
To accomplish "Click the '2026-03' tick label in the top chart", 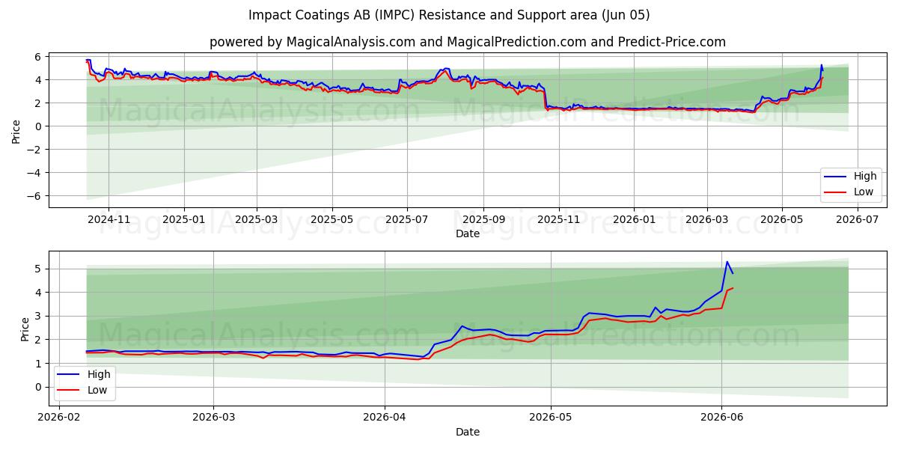I will pos(706,220).
